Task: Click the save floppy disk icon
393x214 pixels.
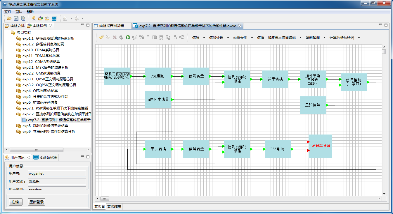Action: (x=16, y=18)
